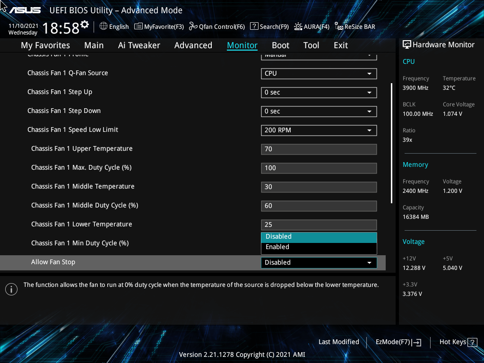Viewport: 484px width, 363px height.
Task: Click Last Modified button
Action: pyautogui.click(x=338, y=342)
